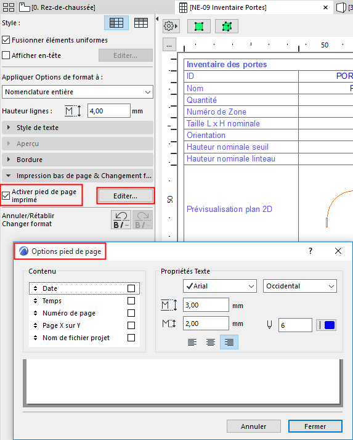The width and height of the screenshot is (353, 440).
Task: Redo format change button
Action: coord(142,220)
